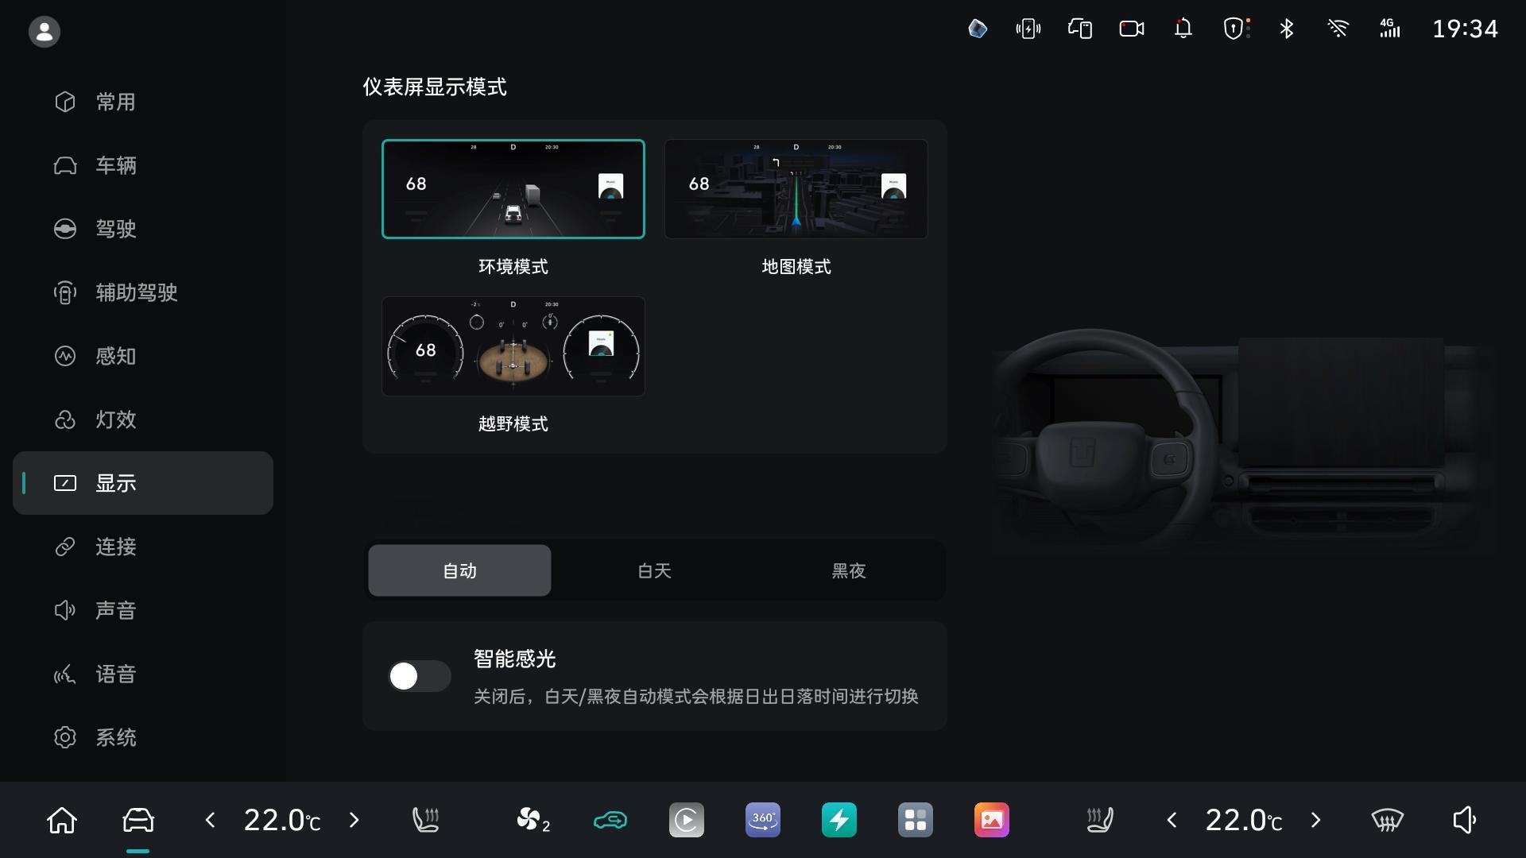Select the 白天 display theme
This screenshot has width=1526, height=858.
654,570
